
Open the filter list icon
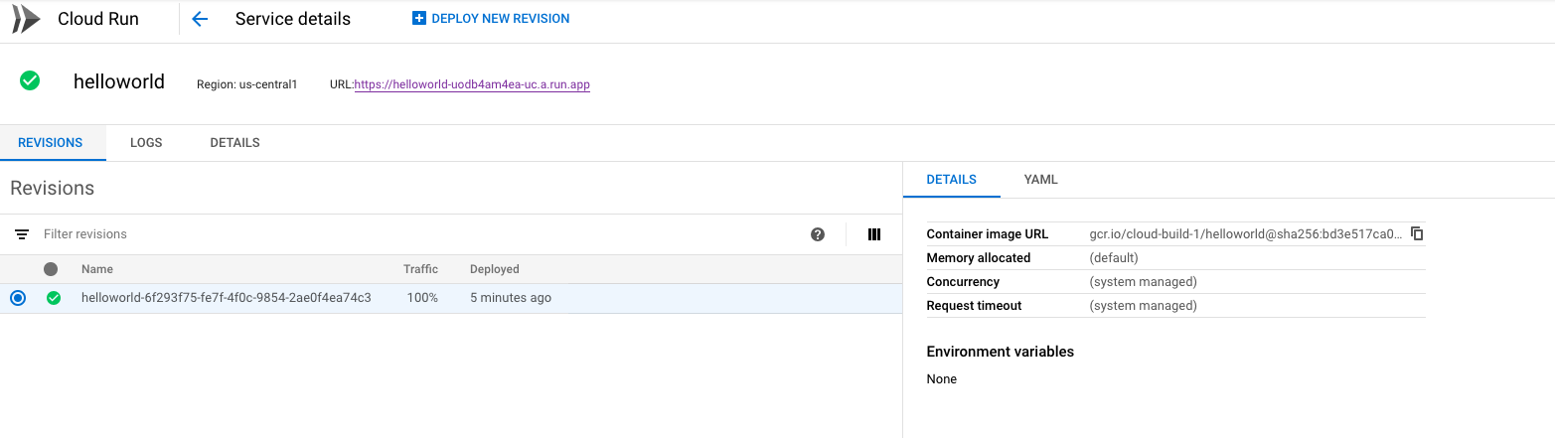22,234
